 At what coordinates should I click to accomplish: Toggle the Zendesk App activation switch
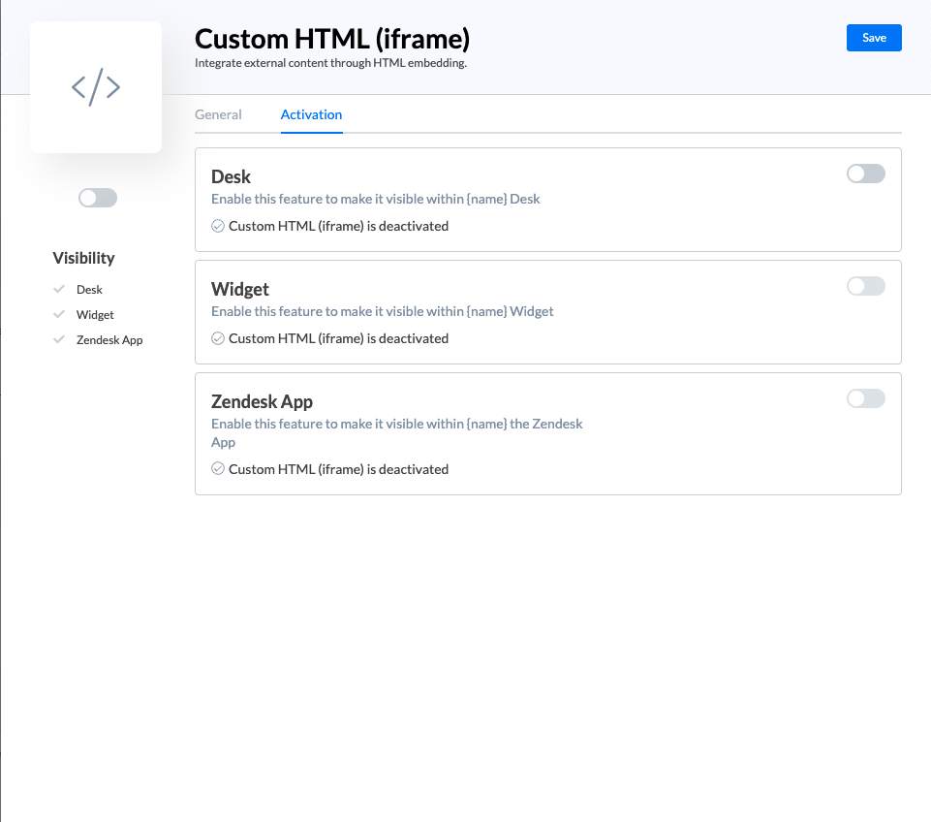(x=865, y=398)
